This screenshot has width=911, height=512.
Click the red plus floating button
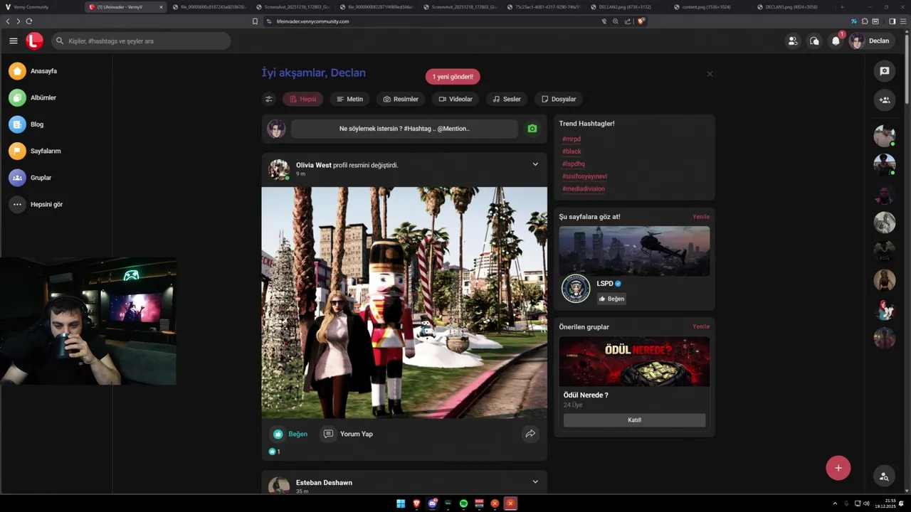[838, 468]
